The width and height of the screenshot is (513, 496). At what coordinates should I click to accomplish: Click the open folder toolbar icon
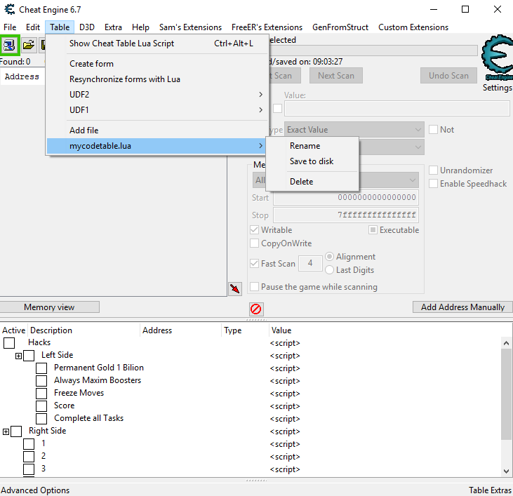point(28,45)
